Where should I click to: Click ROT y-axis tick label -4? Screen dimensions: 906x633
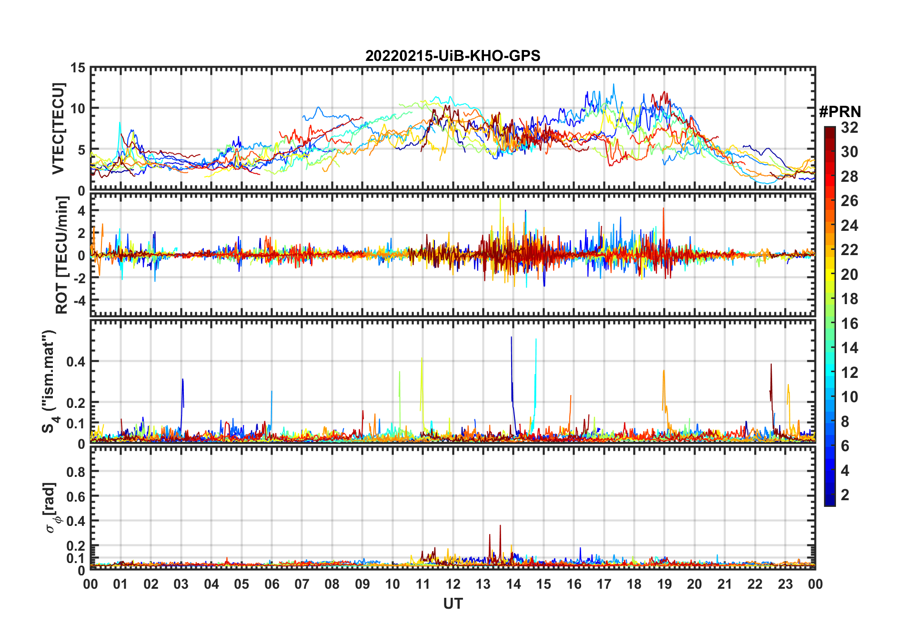click(80, 301)
